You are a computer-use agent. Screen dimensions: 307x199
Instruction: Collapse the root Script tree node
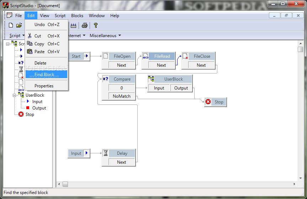click(7, 44)
